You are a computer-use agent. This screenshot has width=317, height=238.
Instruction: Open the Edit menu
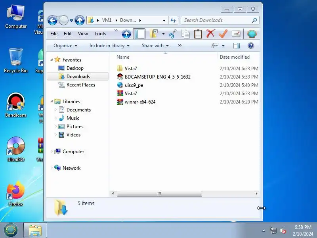tap(68, 34)
